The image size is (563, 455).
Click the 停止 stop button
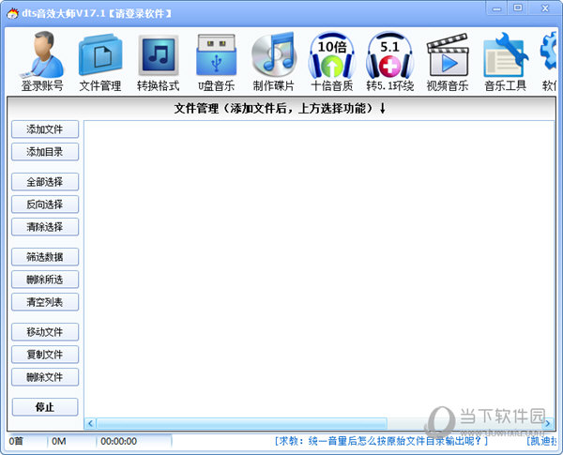click(x=45, y=407)
